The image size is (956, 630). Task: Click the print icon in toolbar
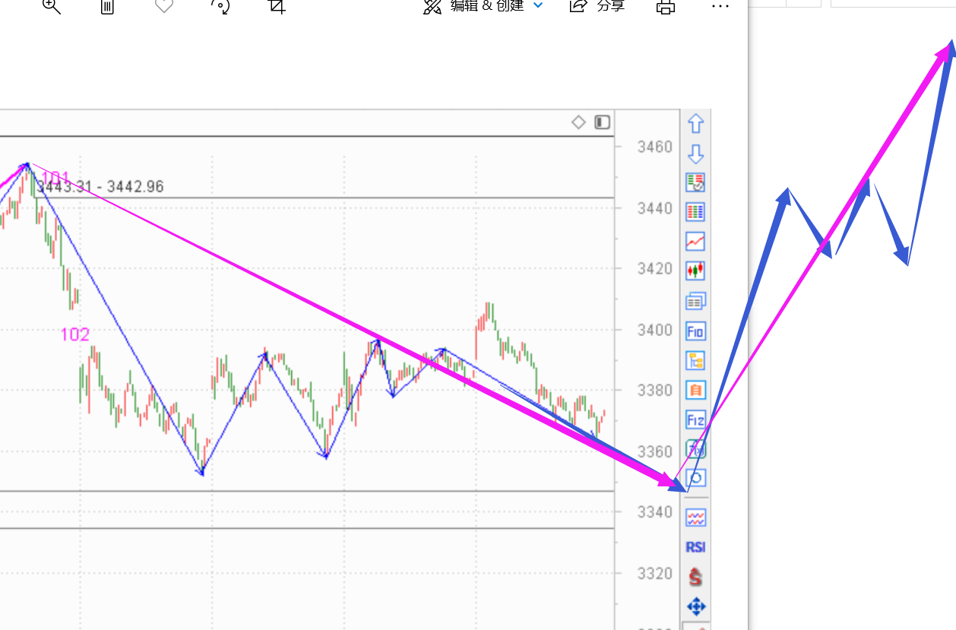pyautogui.click(x=666, y=7)
